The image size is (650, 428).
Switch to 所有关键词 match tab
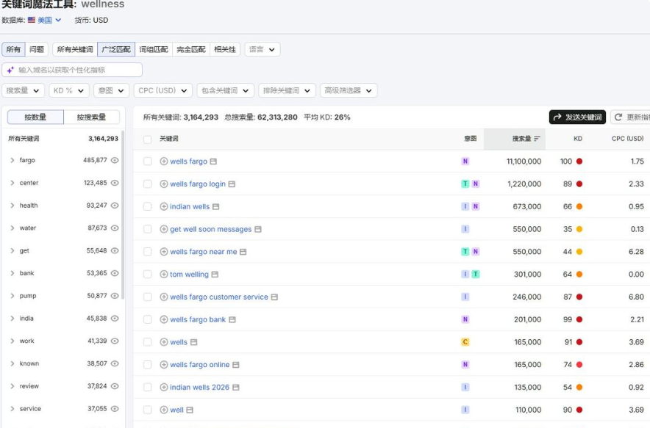click(75, 49)
